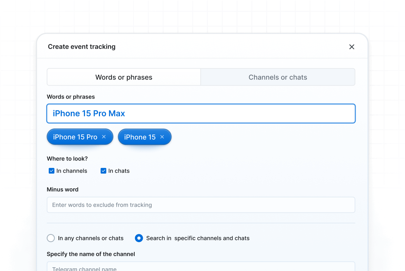
Task: Select the iPhone 15 Pro chip
Action: pyautogui.click(x=75, y=137)
